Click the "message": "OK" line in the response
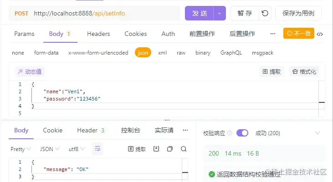 [66, 169]
